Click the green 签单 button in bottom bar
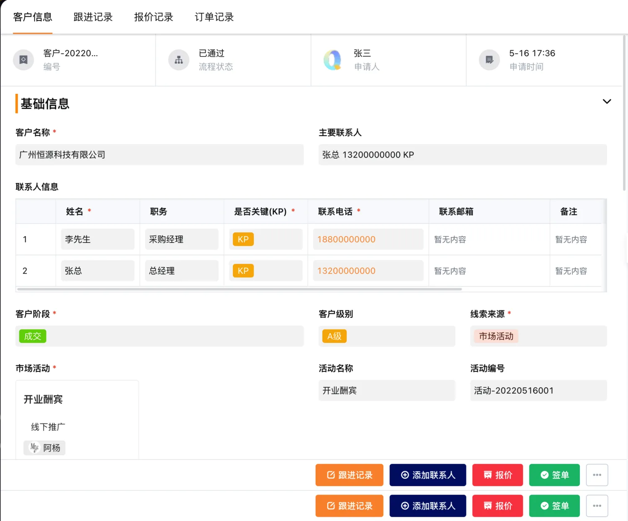The height and width of the screenshot is (521, 628). coord(554,506)
